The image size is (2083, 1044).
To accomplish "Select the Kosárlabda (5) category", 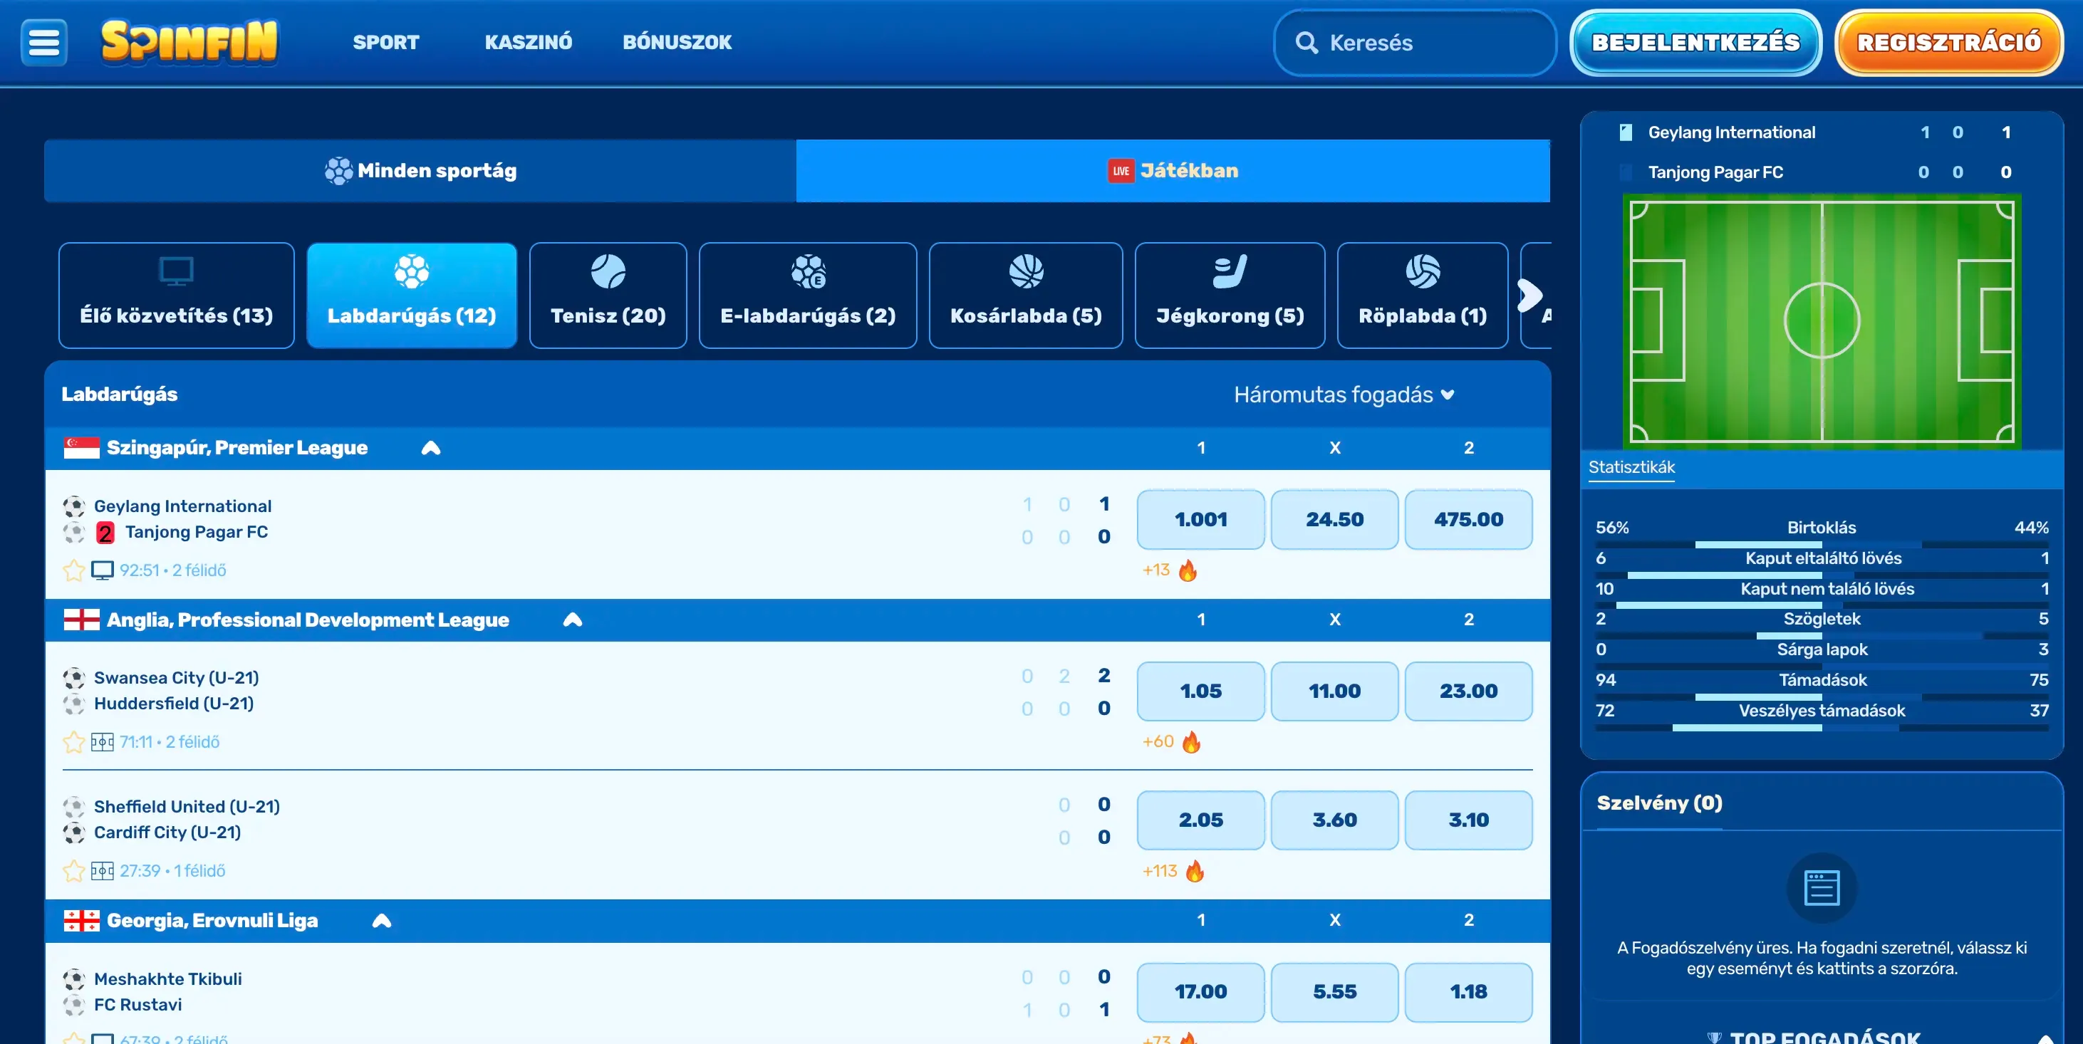I will 1026,296.
